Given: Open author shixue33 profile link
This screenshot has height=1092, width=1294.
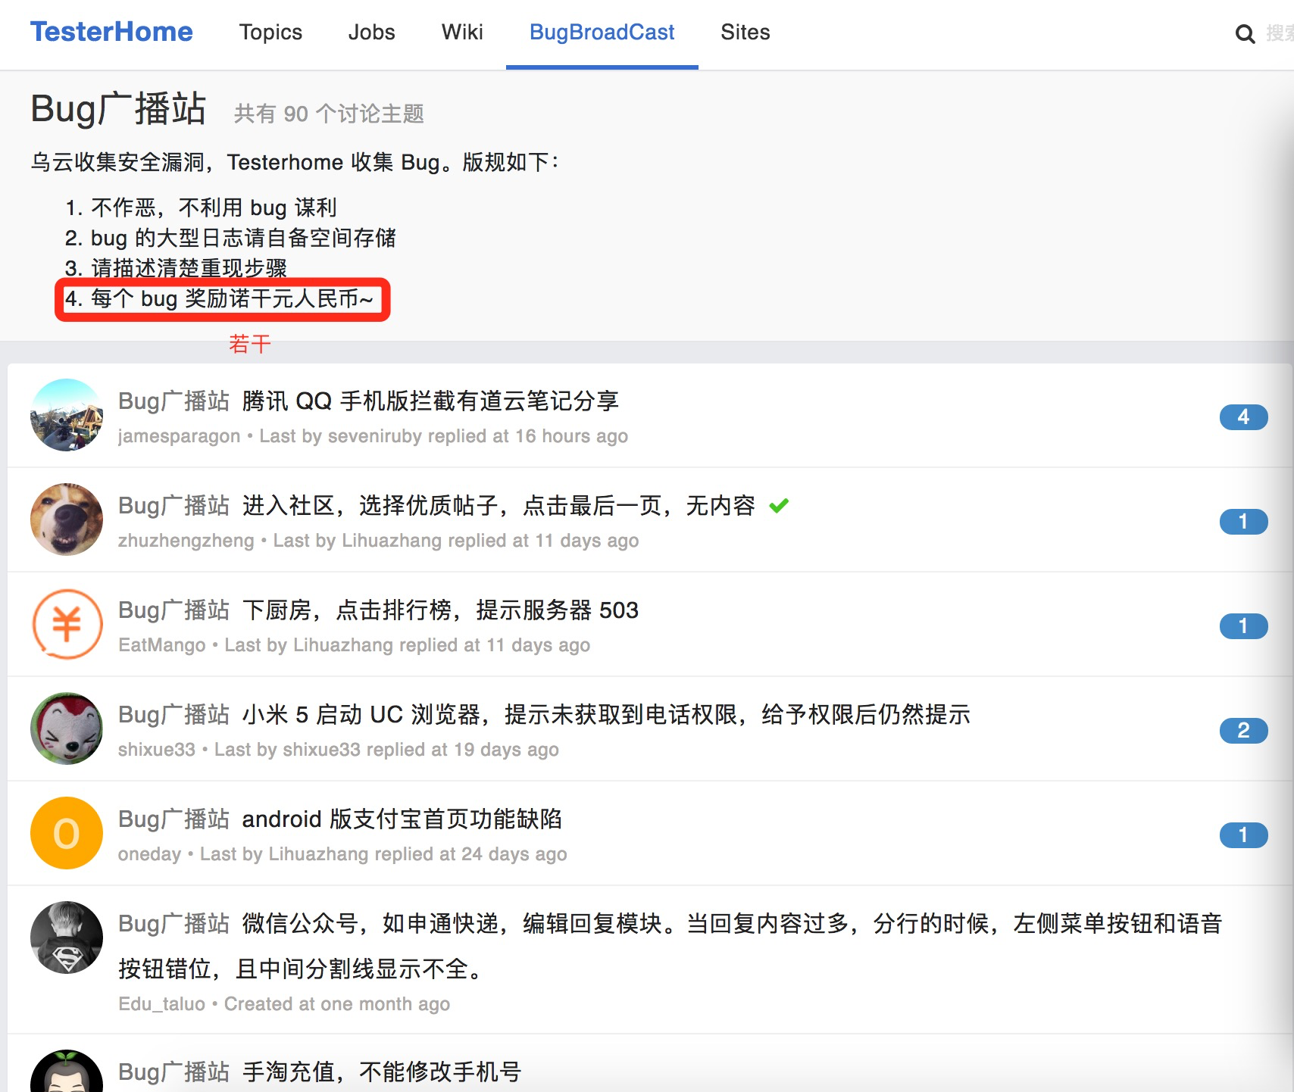Looking at the screenshot, I should click(156, 750).
